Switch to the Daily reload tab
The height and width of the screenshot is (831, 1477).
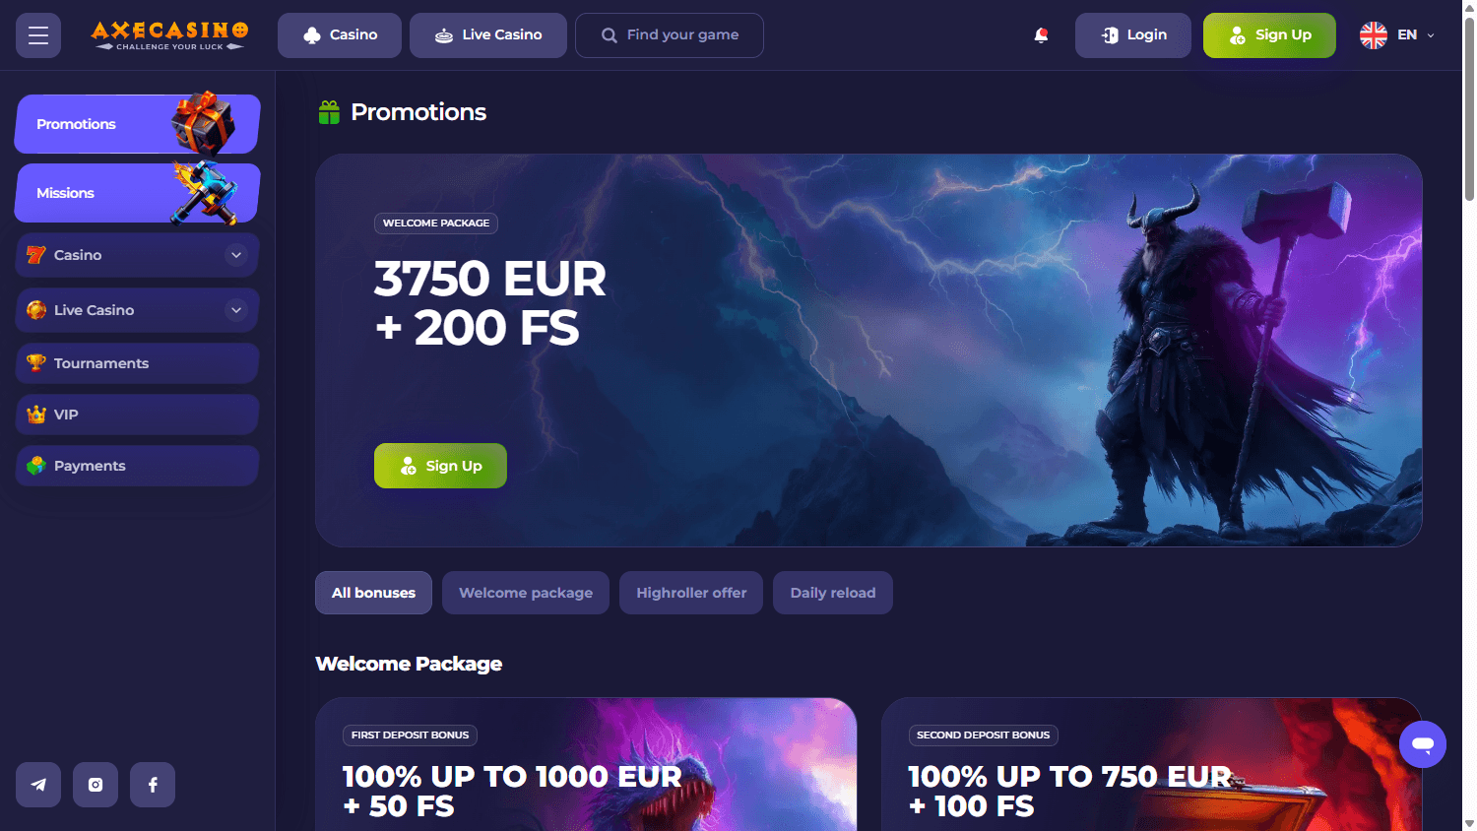[x=833, y=593]
